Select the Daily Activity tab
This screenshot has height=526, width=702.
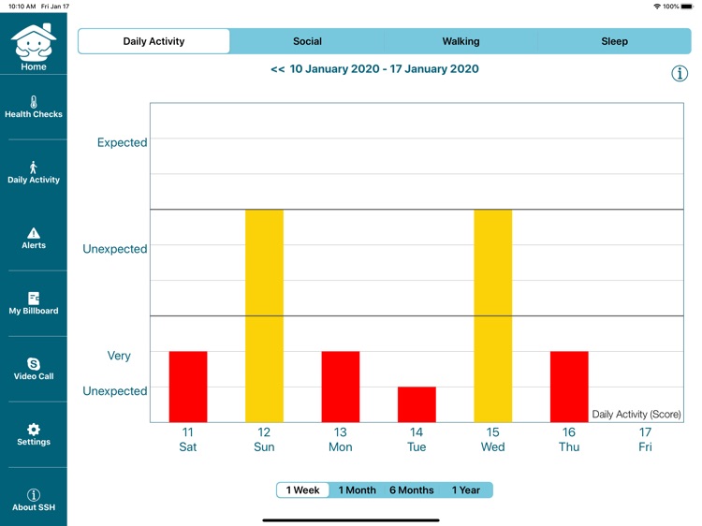(154, 41)
